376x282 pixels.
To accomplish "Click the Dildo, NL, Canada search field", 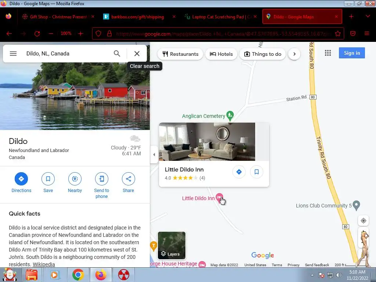I will (x=67, y=54).
